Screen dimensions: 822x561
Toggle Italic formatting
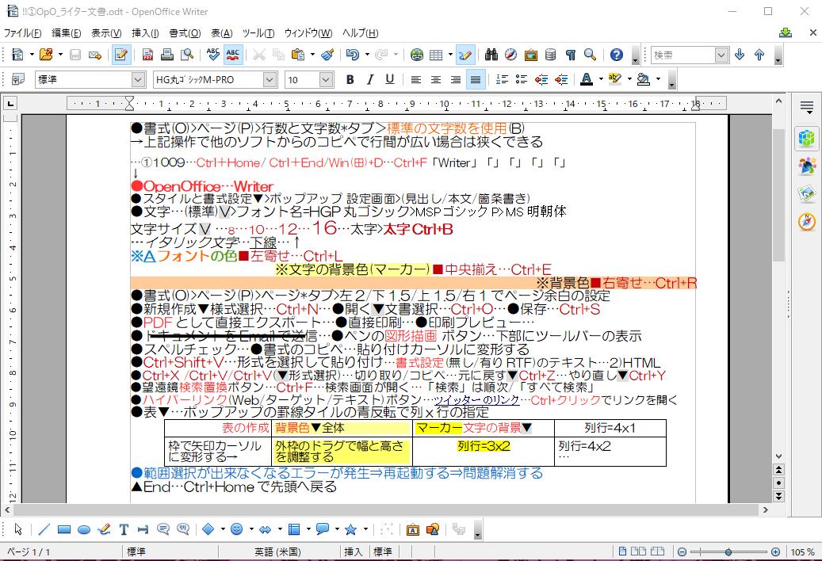pos(369,79)
